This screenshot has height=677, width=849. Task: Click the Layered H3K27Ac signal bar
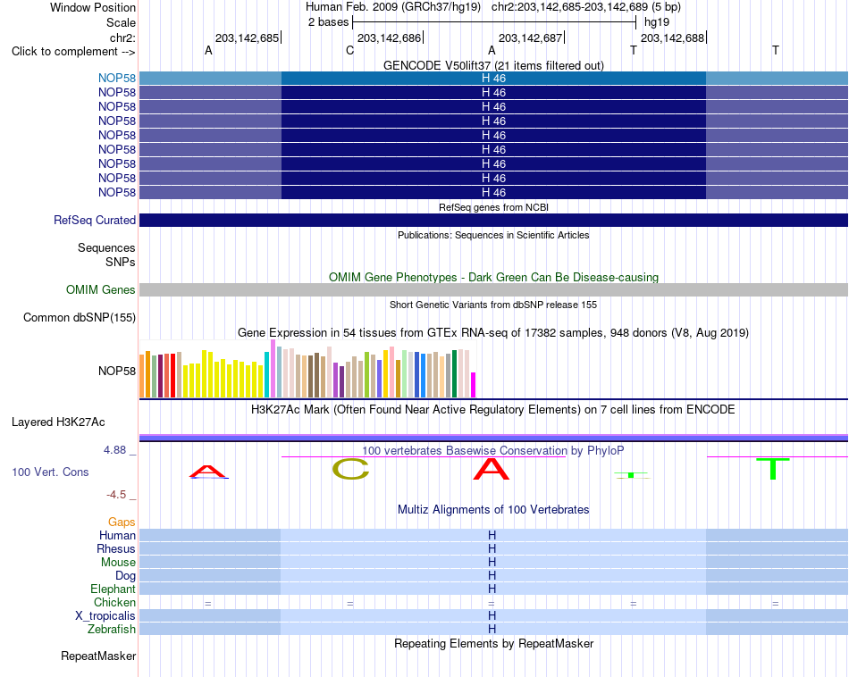click(x=493, y=438)
